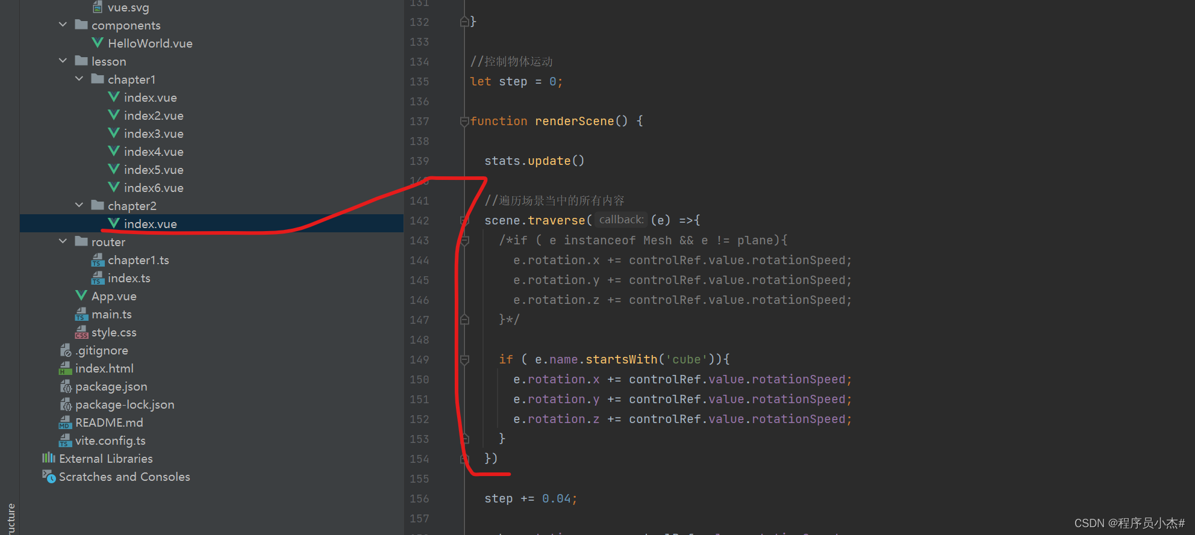Open index4.vue file
This screenshot has height=535, width=1195.
(x=154, y=152)
